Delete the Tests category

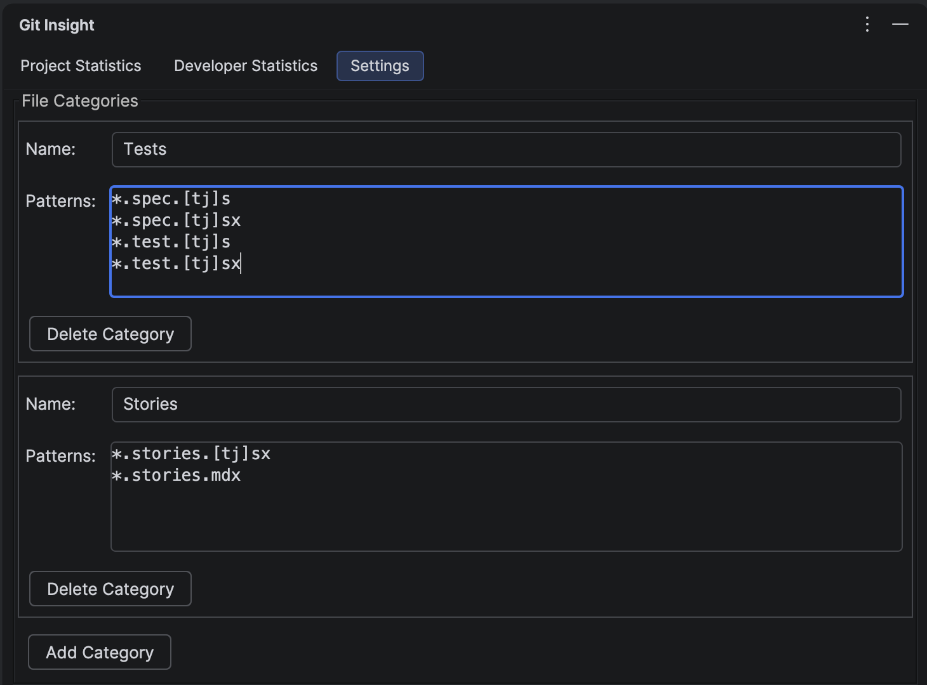tap(110, 334)
